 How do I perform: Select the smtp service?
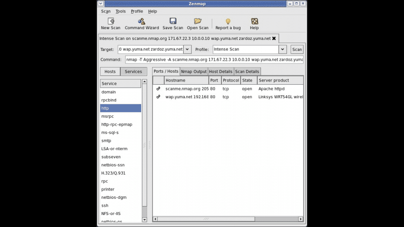pos(121,141)
